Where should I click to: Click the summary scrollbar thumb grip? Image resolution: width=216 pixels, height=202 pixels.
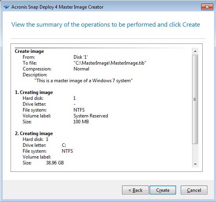point(195,99)
